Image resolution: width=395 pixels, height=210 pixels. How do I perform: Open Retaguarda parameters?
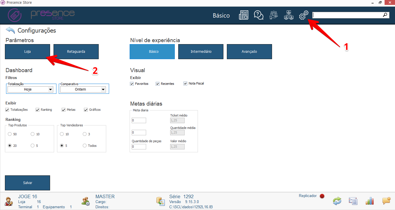(x=76, y=52)
